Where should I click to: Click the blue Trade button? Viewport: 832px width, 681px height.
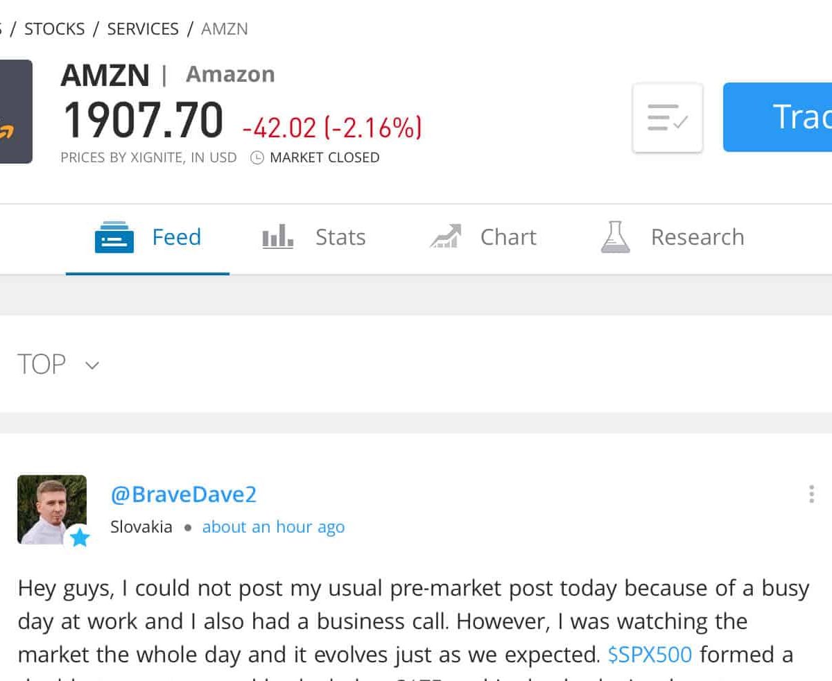(777, 117)
